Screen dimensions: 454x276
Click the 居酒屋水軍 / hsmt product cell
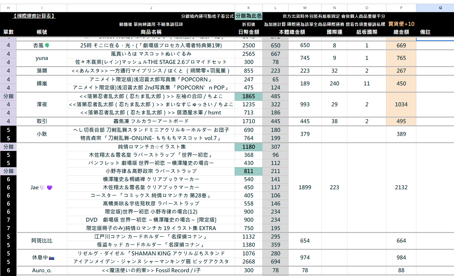click(x=151, y=113)
